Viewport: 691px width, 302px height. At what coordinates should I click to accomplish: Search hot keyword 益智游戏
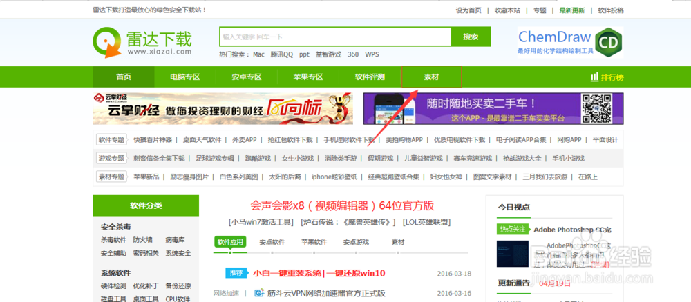tap(328, 54)
